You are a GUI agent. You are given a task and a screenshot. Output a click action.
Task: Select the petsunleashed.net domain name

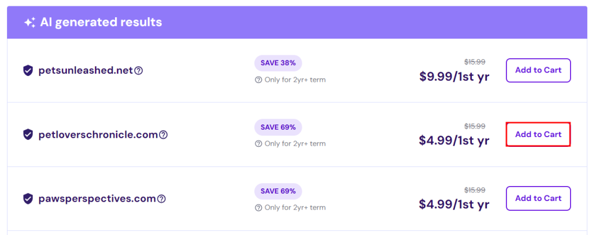[86, 70]
